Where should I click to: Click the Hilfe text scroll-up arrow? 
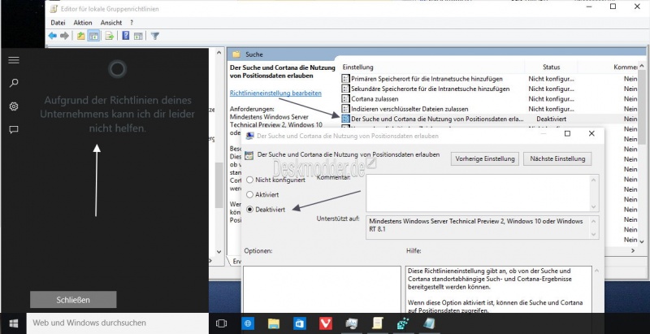point(596,271)
